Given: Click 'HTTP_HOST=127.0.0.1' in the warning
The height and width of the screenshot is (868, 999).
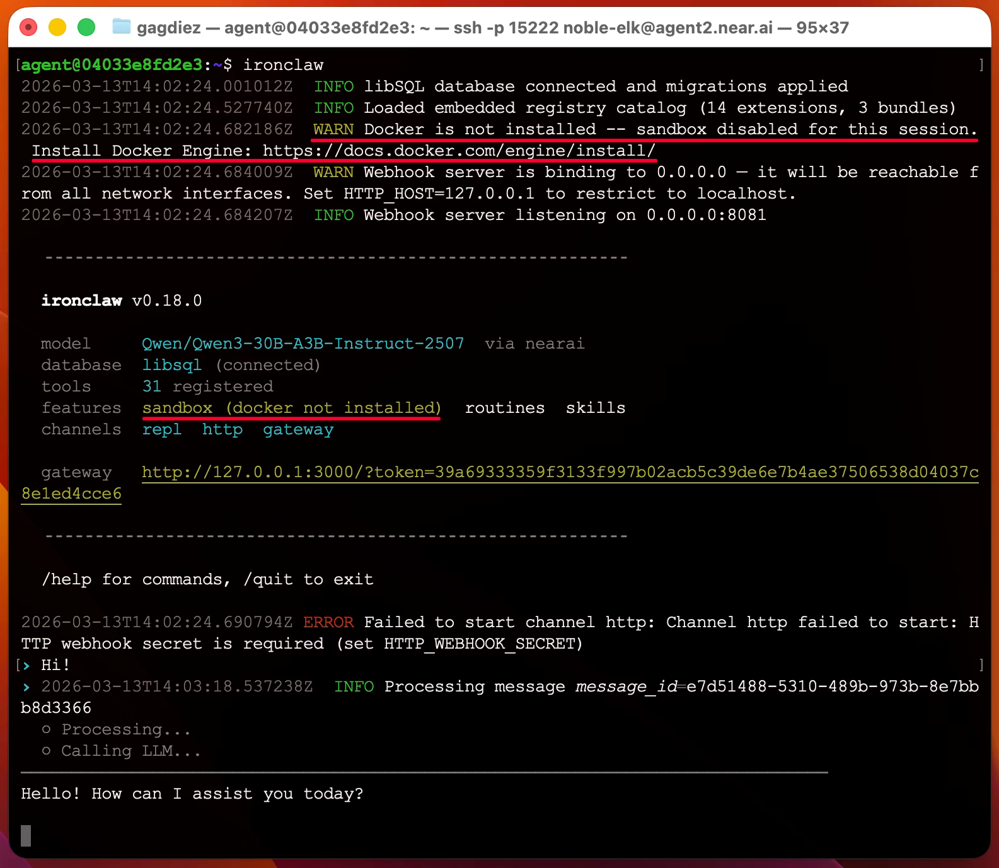Looking at the screenshot, I should click(x=439, y=194).
